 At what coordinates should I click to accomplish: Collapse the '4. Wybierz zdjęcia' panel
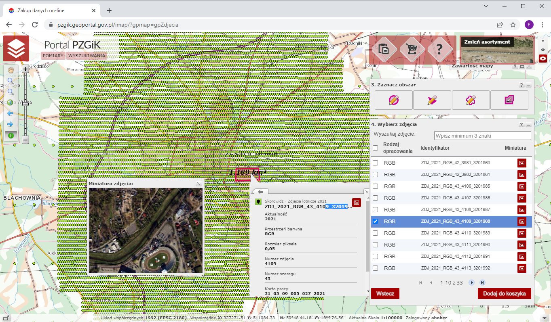pos(528,125)
